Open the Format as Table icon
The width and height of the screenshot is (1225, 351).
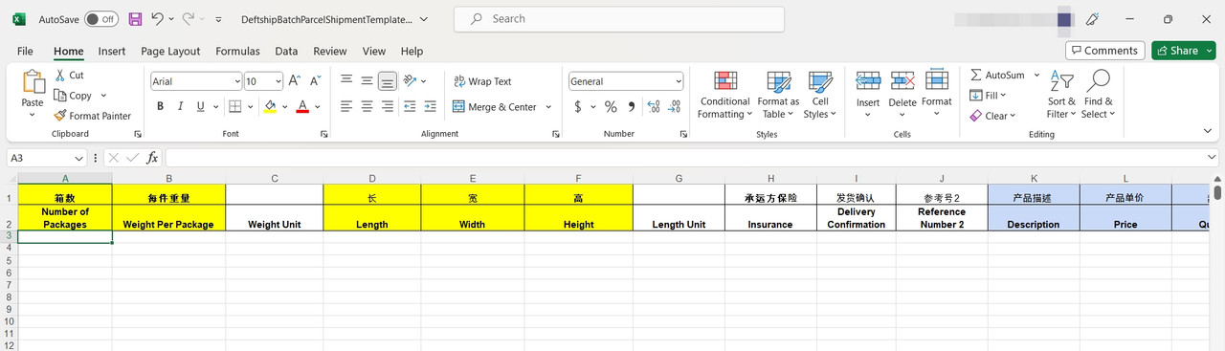[x=778, y=81]
